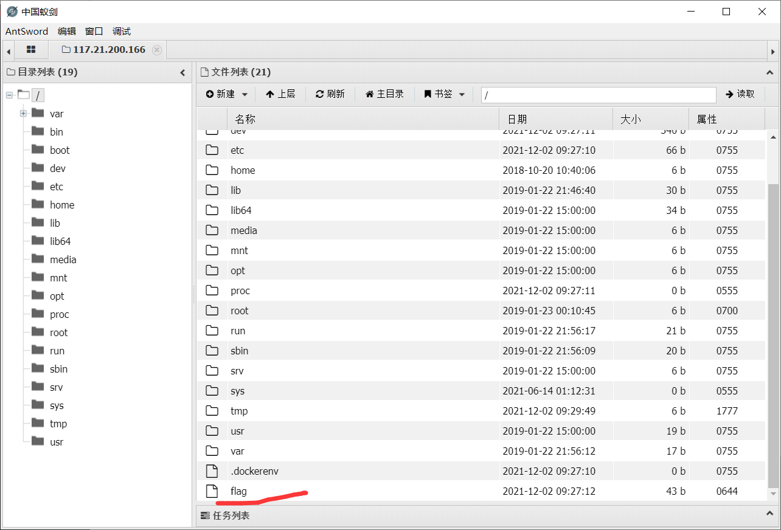Open the home grid tab icon
The width and height of the screenshot is (781, 530).
click(x=31, y=50)
